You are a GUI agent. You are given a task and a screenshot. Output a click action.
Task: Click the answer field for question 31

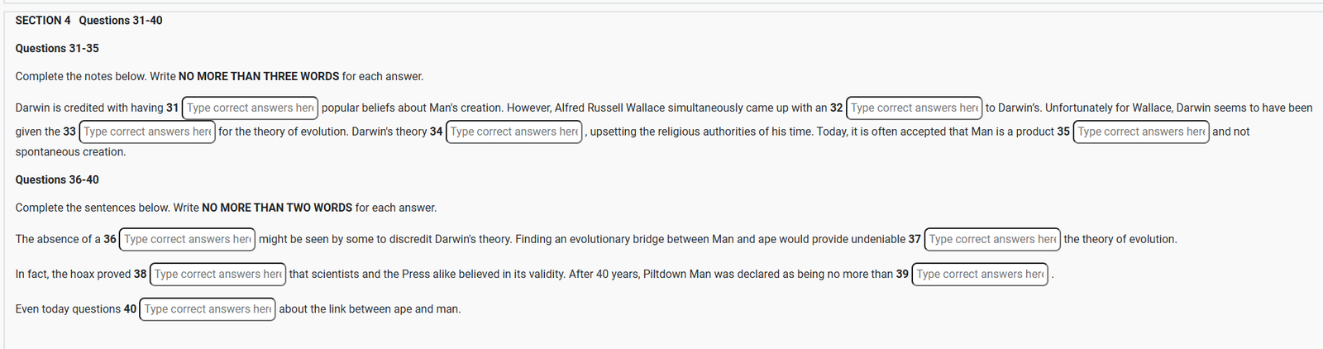click(250, 108)
